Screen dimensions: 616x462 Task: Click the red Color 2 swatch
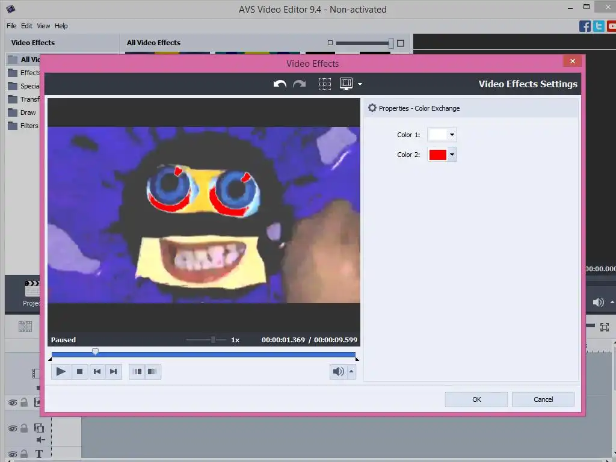(x=438, y=155)
